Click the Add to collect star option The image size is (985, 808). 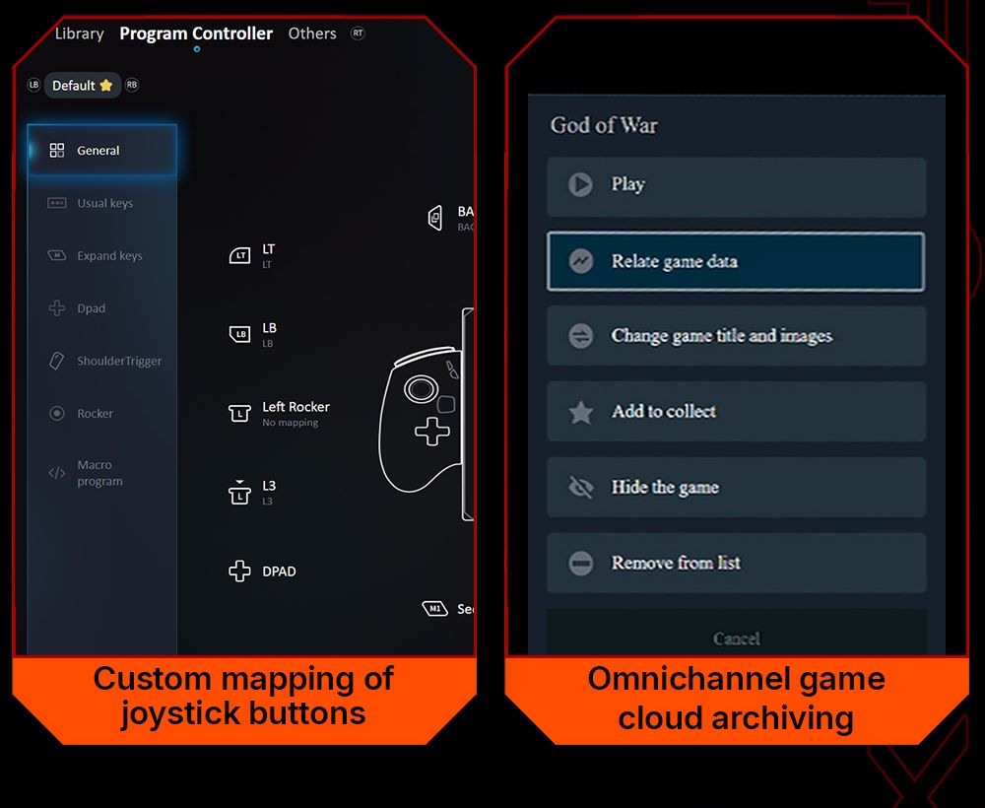(736, 412)
